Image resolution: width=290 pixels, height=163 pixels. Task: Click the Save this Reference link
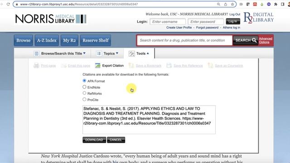[x=188, y=66]
